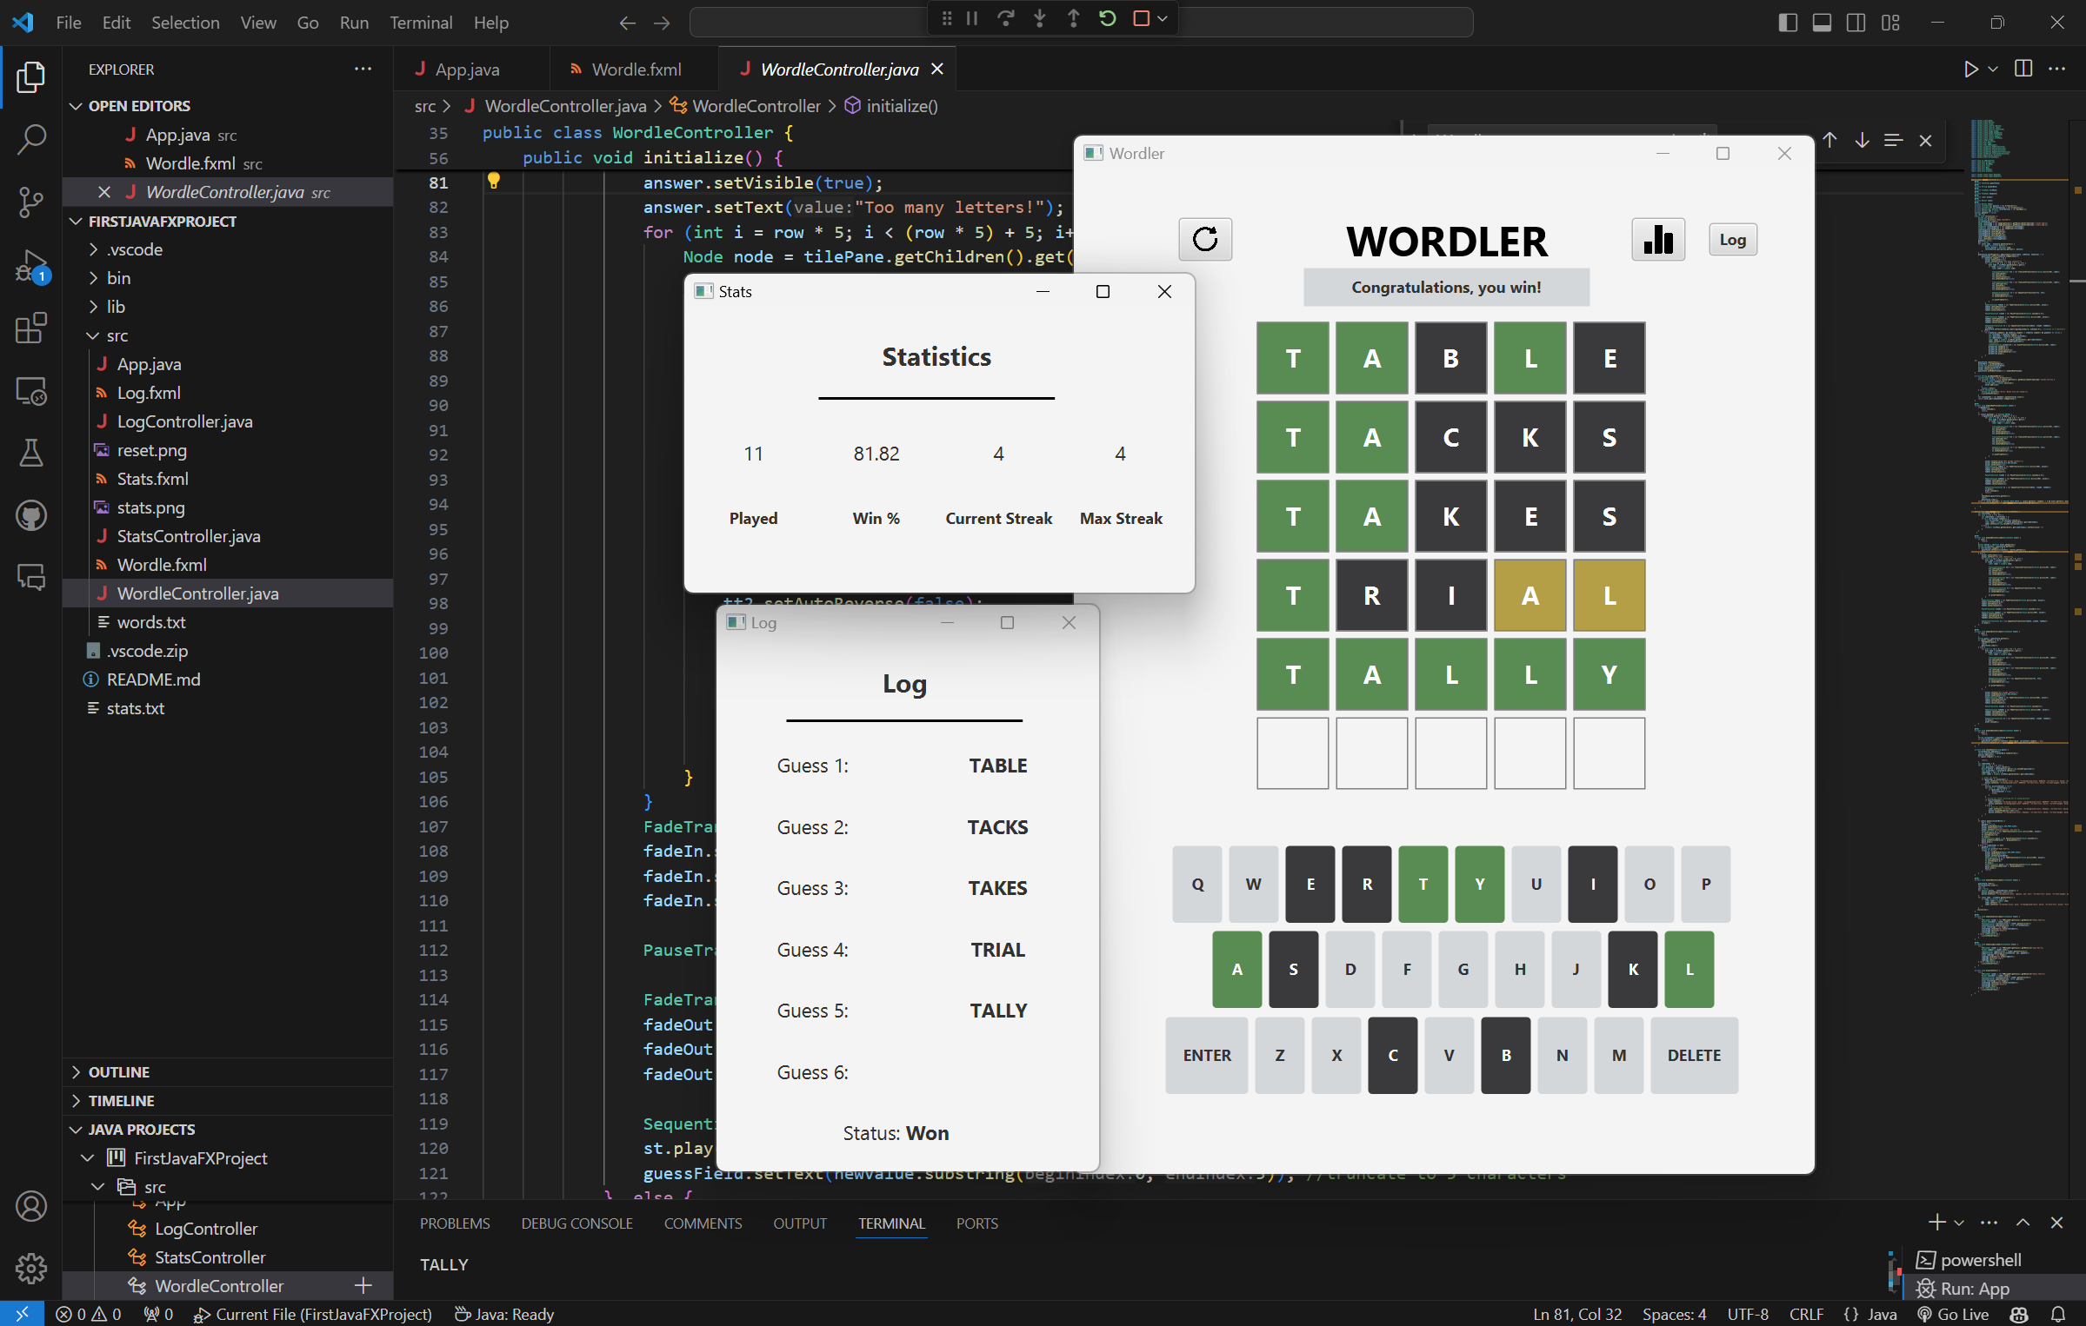Create a new terminal with plus icon
This screenshot has height=1326, width=2086.
tap(1936, 1223)
